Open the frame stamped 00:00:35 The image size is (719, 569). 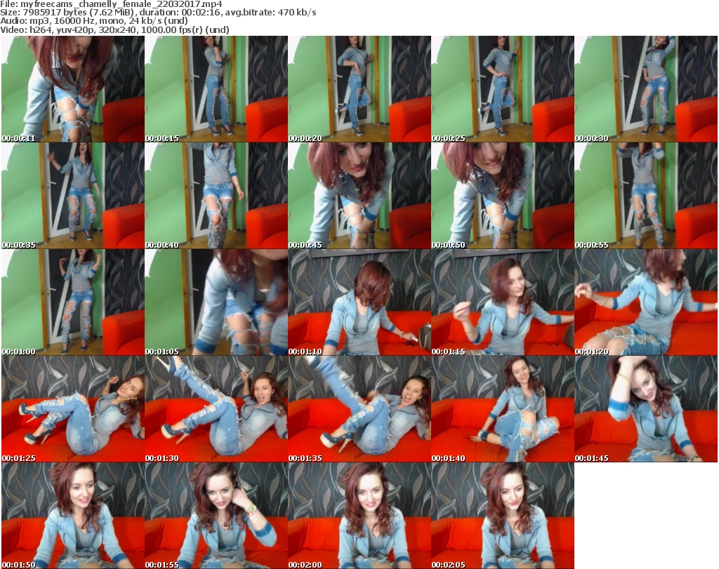pyautogui.click(x=73, y=196)
